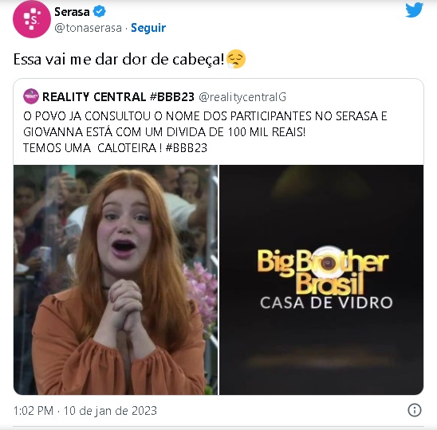This screenshot has height=430, width=437.
Task: Open the Serasa profile avatar
Action: (32, 19)
